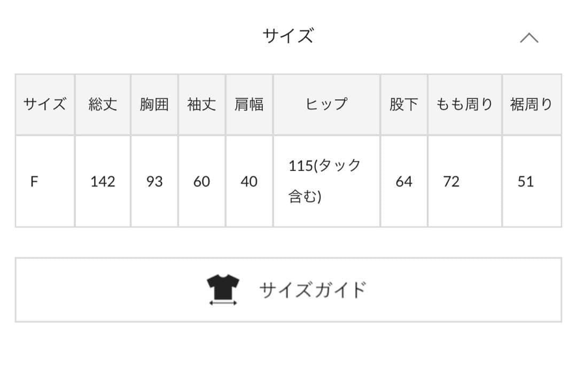This screenshot has width=577, height=365.
Task: Click the サイズ section title
Action: (x=288, y=35)
